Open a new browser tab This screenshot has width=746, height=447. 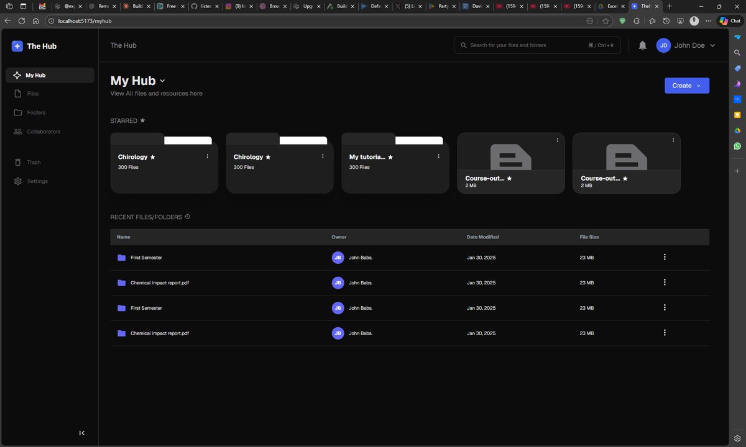tap(670, 6)
